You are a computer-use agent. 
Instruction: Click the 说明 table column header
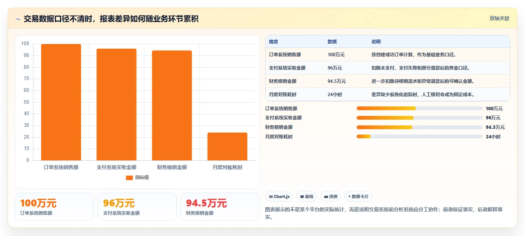[x=376, y=42]
